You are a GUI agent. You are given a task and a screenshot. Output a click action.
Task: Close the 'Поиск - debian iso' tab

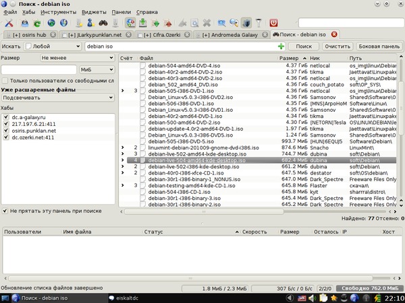[x=333, y=34]
